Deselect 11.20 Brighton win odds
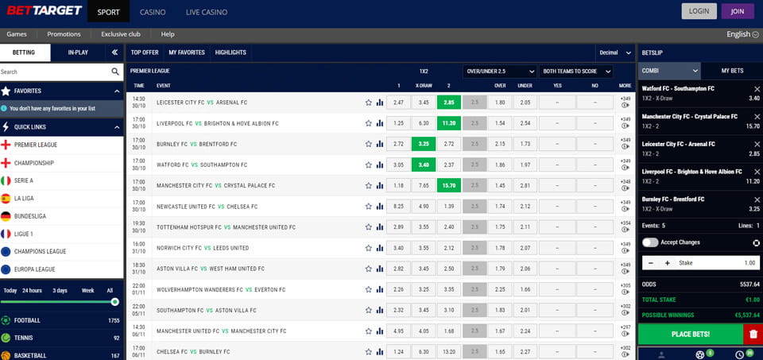The height and width of the screenshot is (360, 763). 448,123
